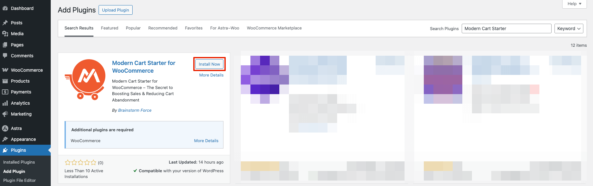Click the Marketing megaphone icon
The width and height of the screenshot is (593, 186).
pyautogui.click(x=5, y=114)
